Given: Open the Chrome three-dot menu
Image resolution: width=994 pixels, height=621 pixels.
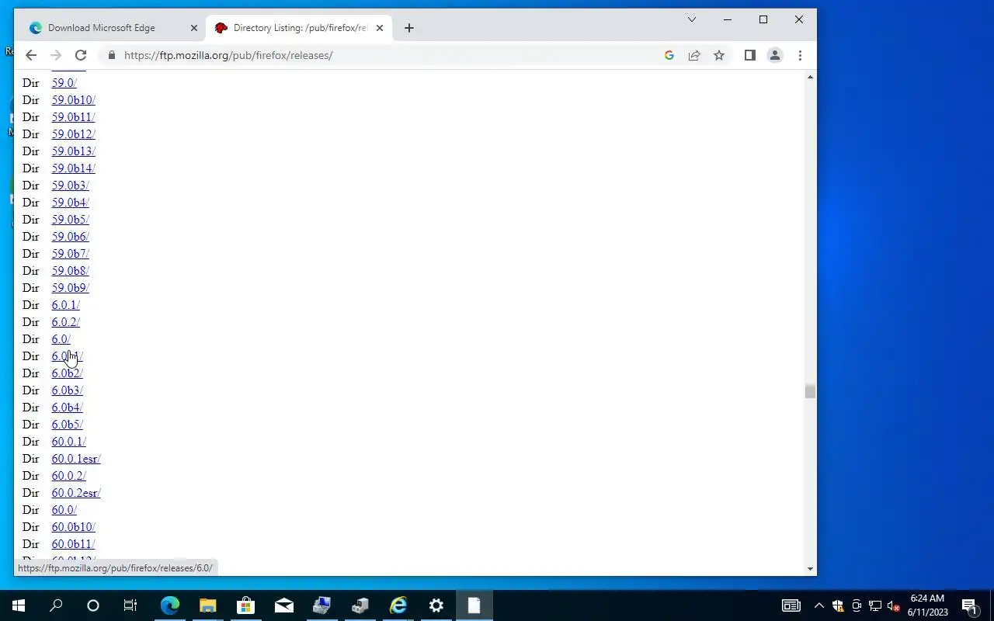Looking at the screenshot, I should click(800, 55).
